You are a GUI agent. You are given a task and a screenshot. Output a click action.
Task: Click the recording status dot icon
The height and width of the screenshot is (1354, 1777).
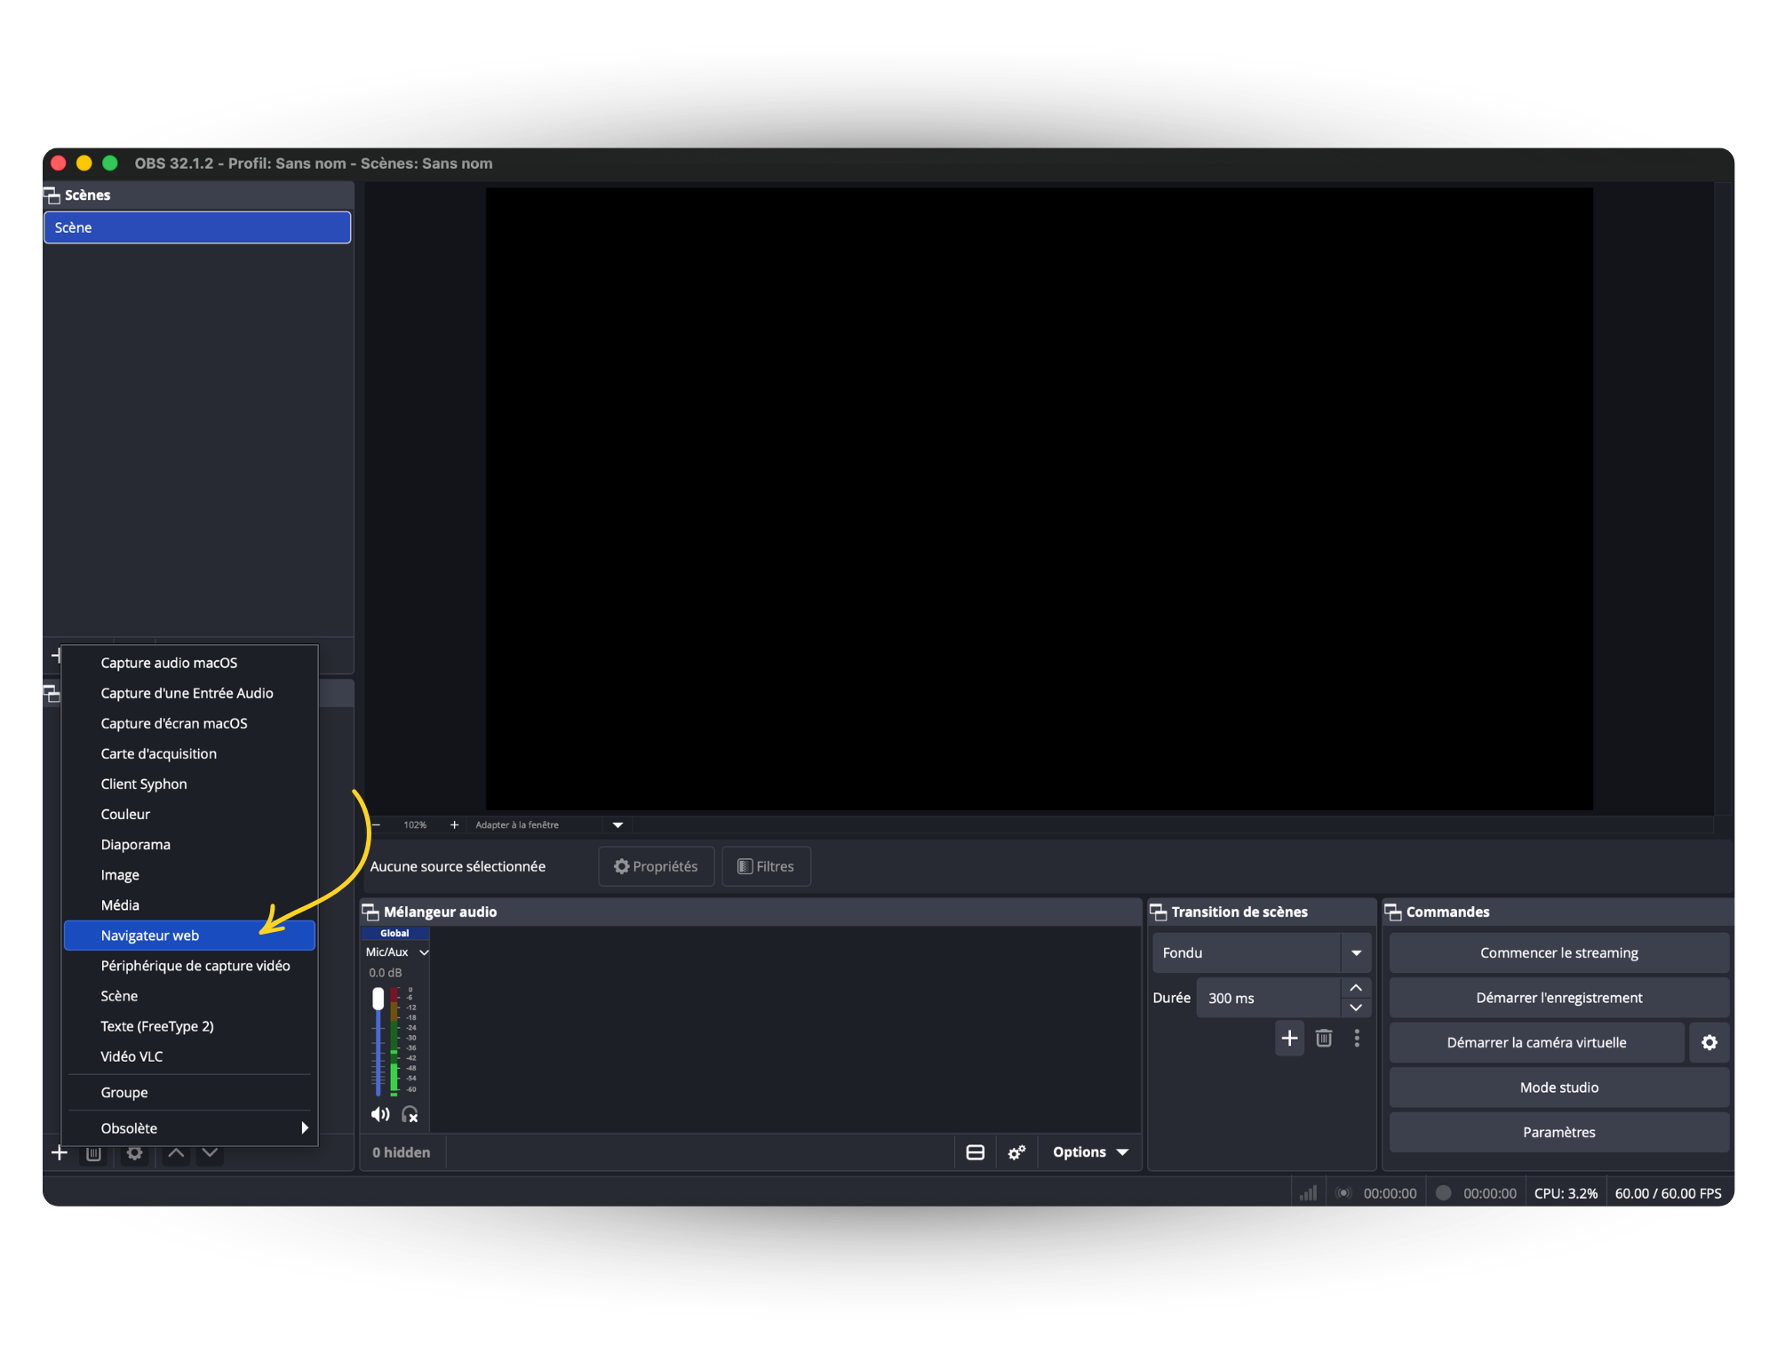(1444, 1193)
